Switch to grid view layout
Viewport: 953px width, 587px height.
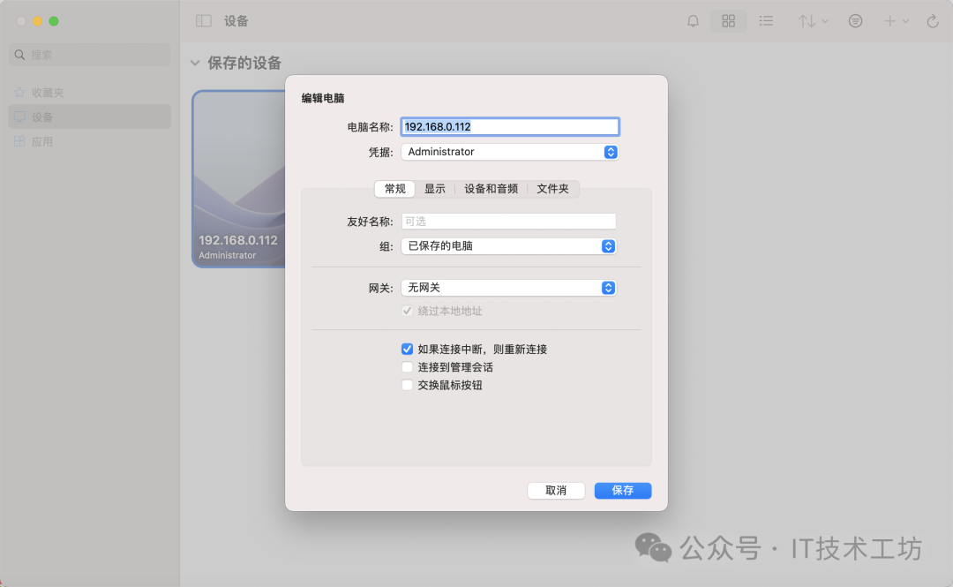[x=728, y=20]
